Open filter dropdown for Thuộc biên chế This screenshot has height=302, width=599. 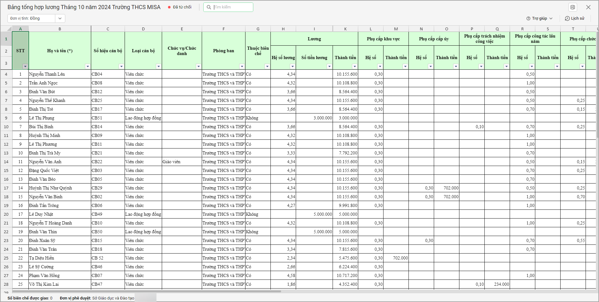(267, 66)
